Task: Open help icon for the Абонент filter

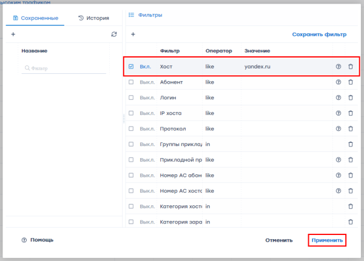Action: (x=339, y=82)
